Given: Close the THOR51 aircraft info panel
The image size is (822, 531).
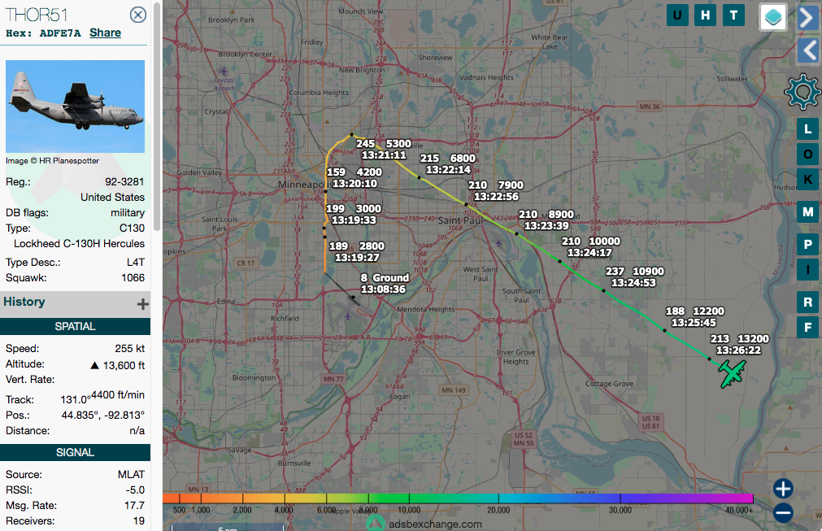Looking at the screenshot, I should point(138,15).
